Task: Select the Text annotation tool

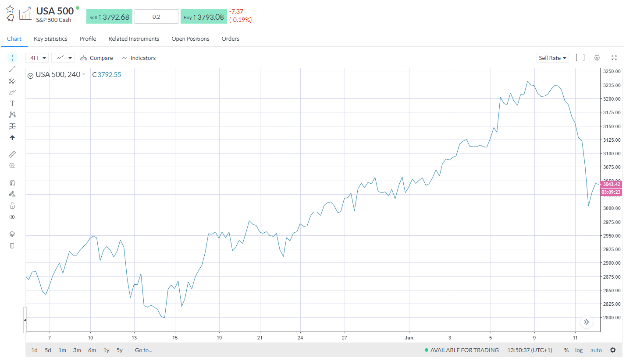Action: tap(12, 103)
